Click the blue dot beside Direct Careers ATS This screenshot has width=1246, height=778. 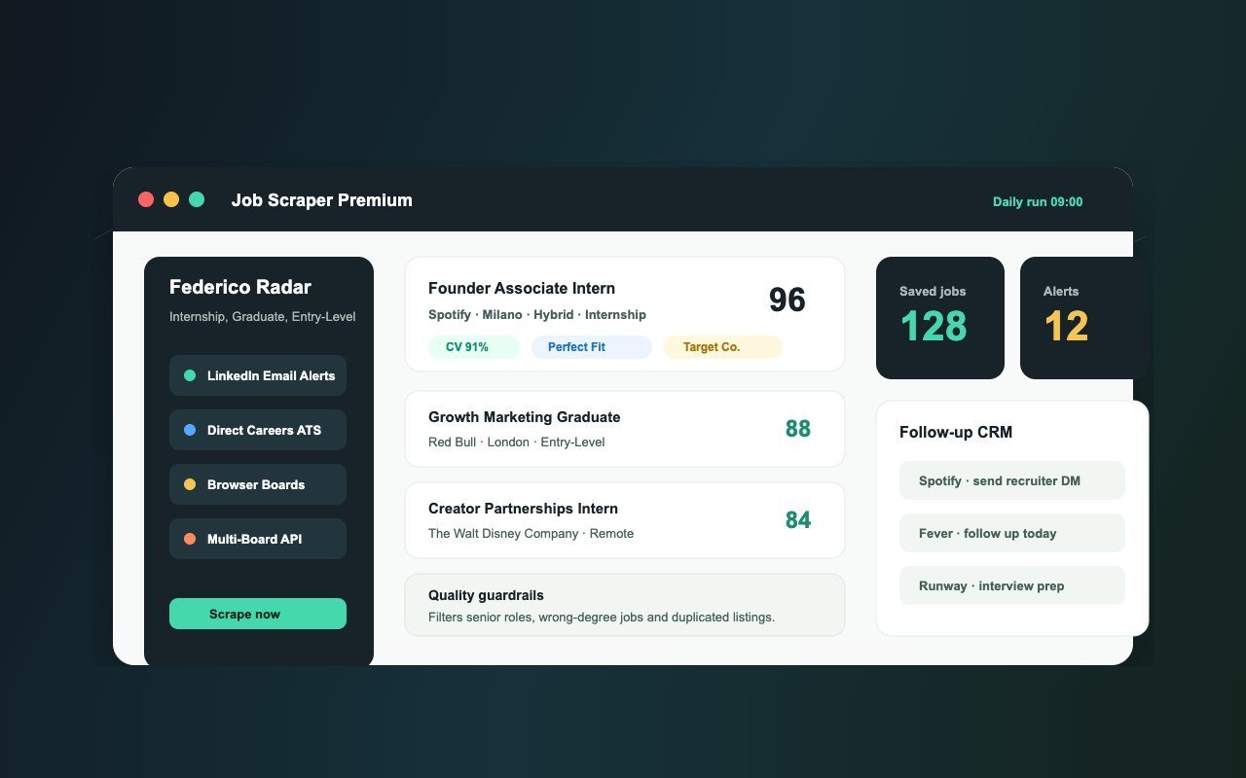click(190, 430)
